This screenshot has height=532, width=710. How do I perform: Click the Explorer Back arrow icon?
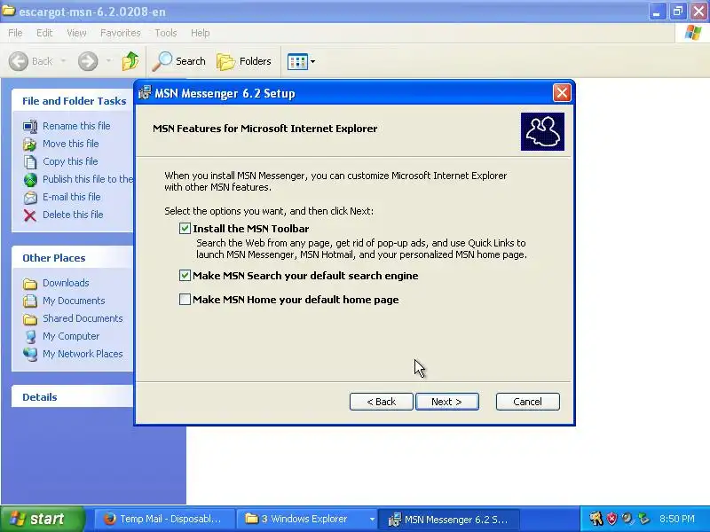click(x=19, y=61)
